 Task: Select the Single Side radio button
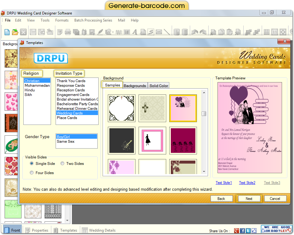(32, 164)
